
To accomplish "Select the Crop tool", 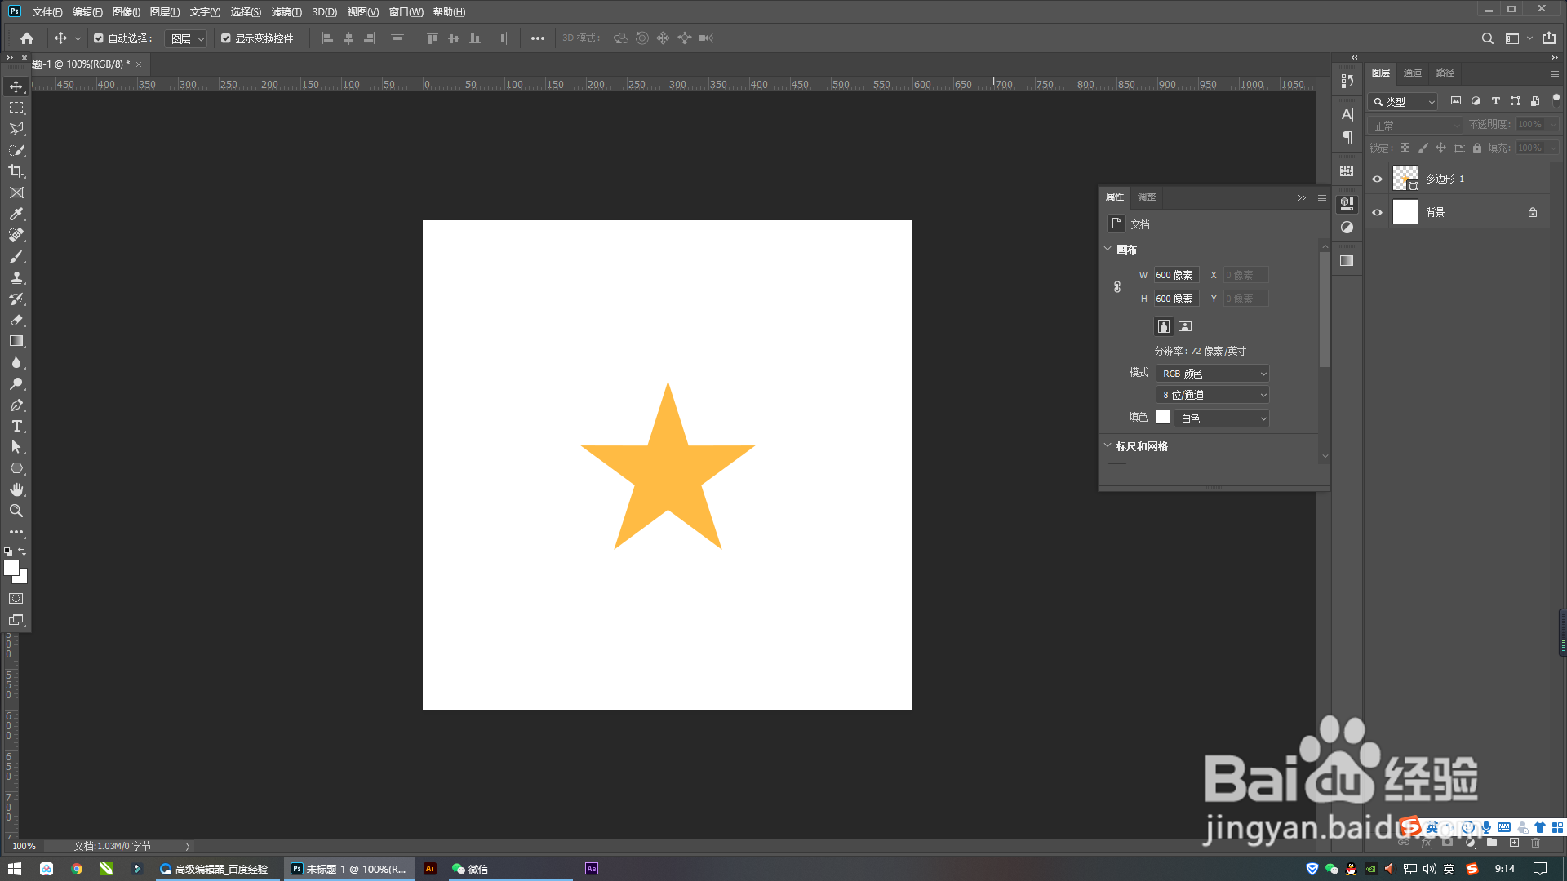I will click(x=16, y=171).
